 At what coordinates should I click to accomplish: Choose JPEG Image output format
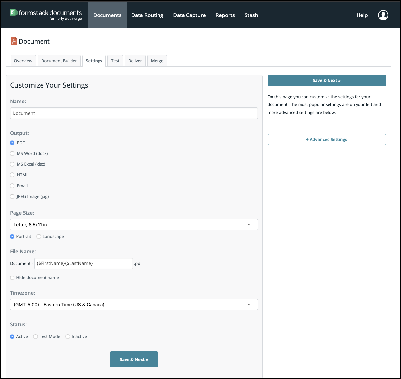(x=12, y=197)
